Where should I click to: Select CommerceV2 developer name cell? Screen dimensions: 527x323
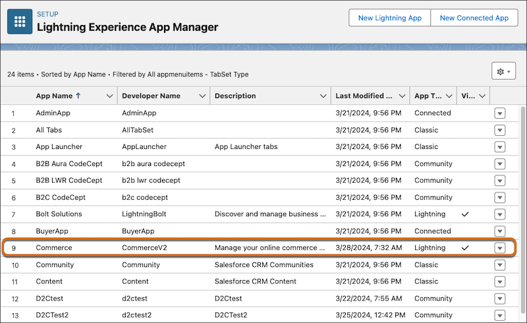[144, 248]
